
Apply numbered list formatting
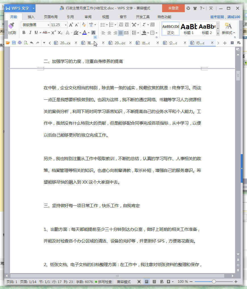pos(111,25)
